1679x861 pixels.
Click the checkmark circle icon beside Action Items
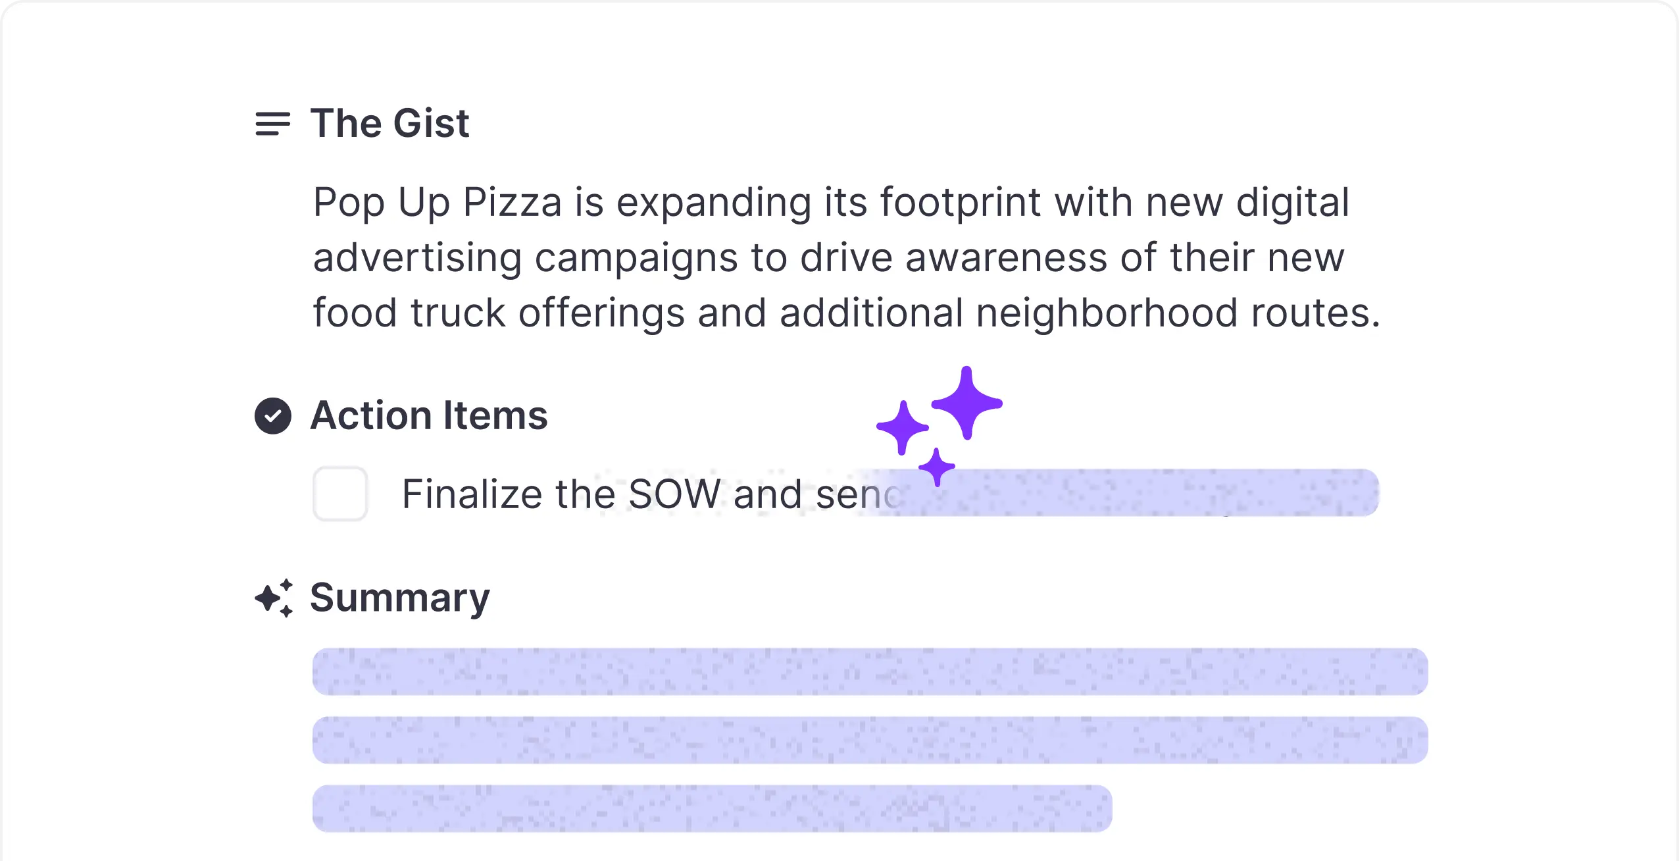click(273, 416)
